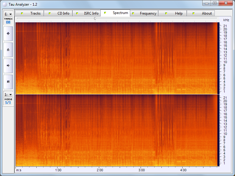Open the Help tab
The image size is (235, 176).
tap(173, 13)
